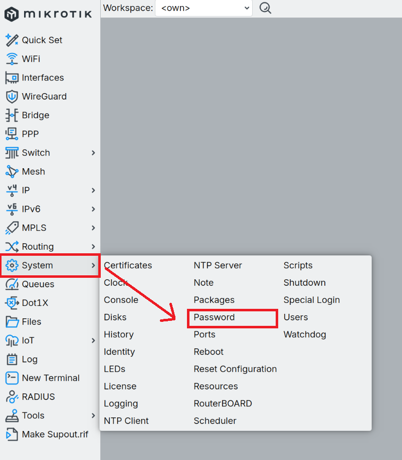Image resolution: width=402 pixels, height=460 pixels.
Task: Choose Password from System submenu
Action: (214, 317)
